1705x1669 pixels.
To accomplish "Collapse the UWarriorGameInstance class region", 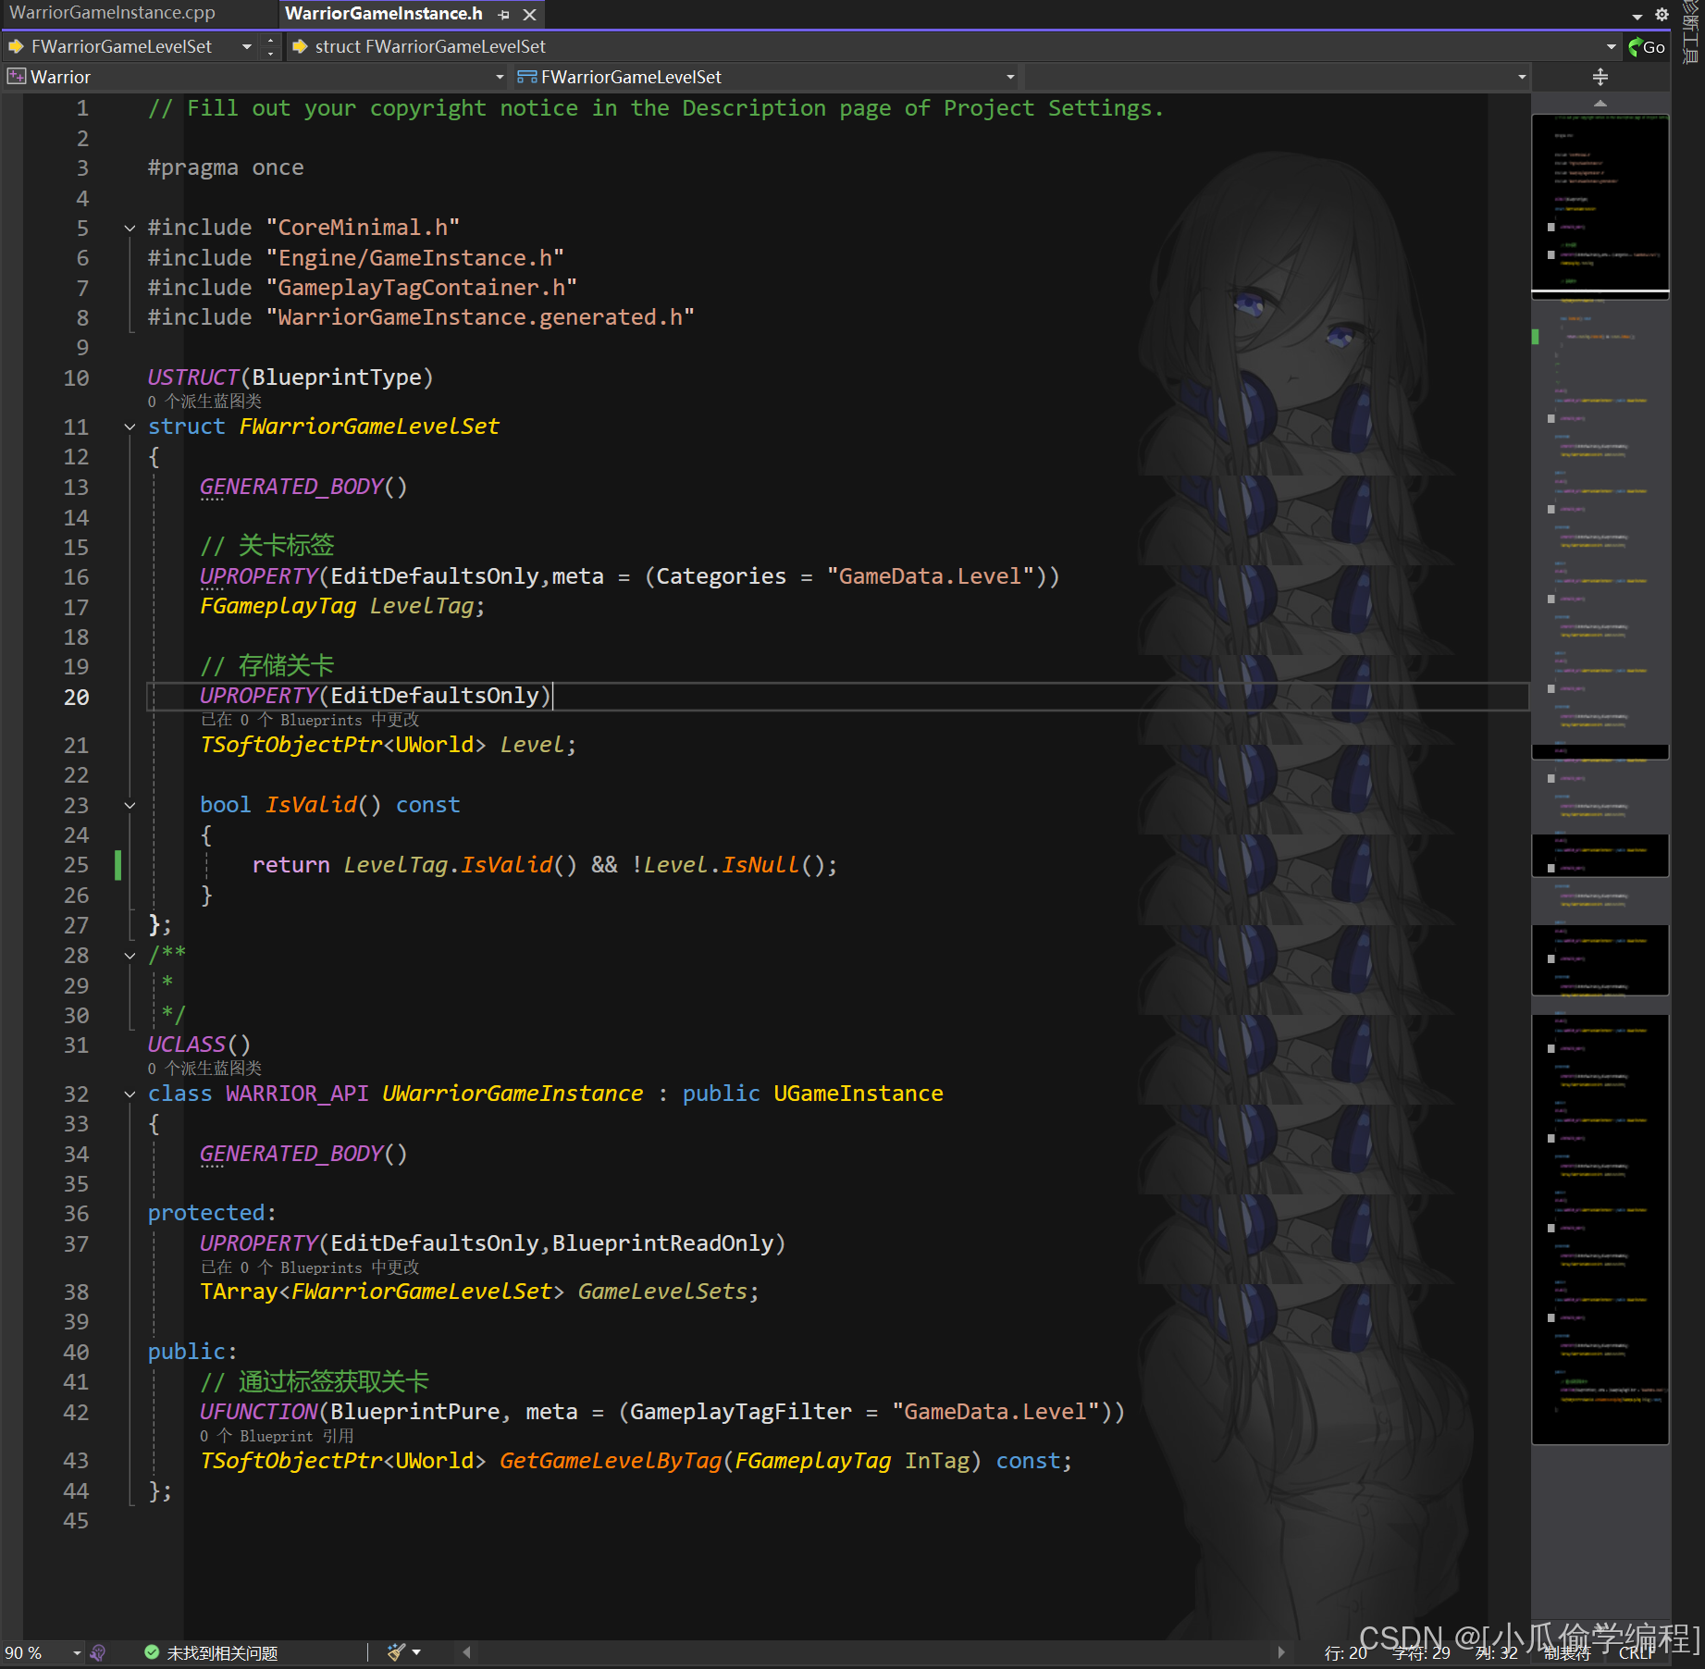I will (x=130, y=1094).
